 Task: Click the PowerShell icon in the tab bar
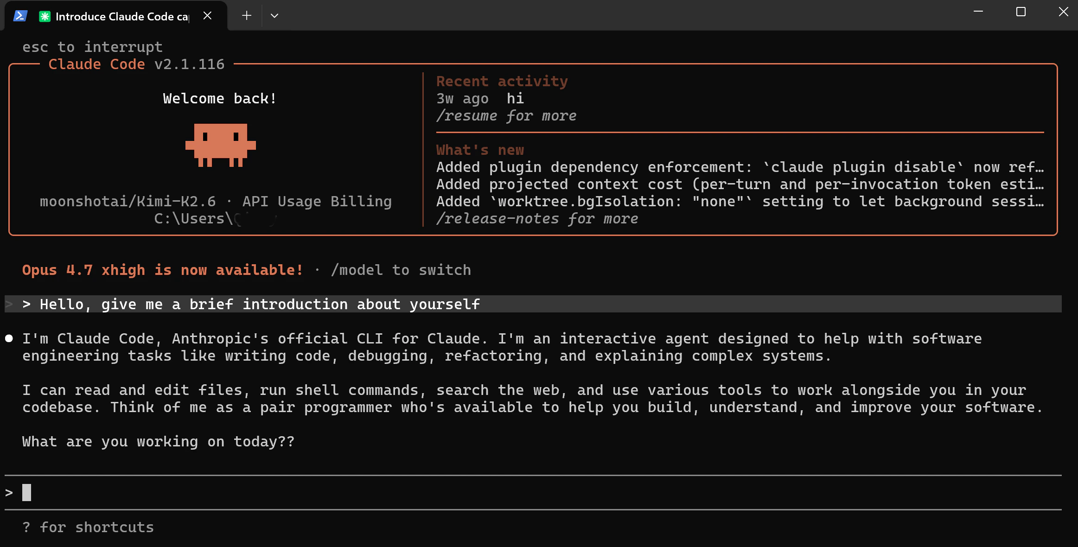tap(20, 16)
